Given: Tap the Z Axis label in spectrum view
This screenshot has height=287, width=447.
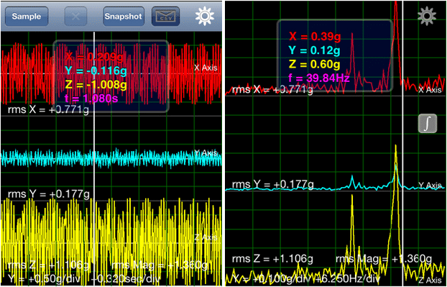Looking at the screenshot, I should point(430,281).
